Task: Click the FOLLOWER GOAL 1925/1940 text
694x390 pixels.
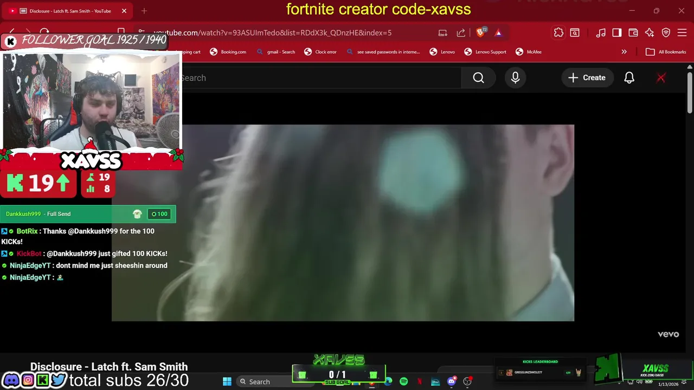Action: click(x=94, y=40)
